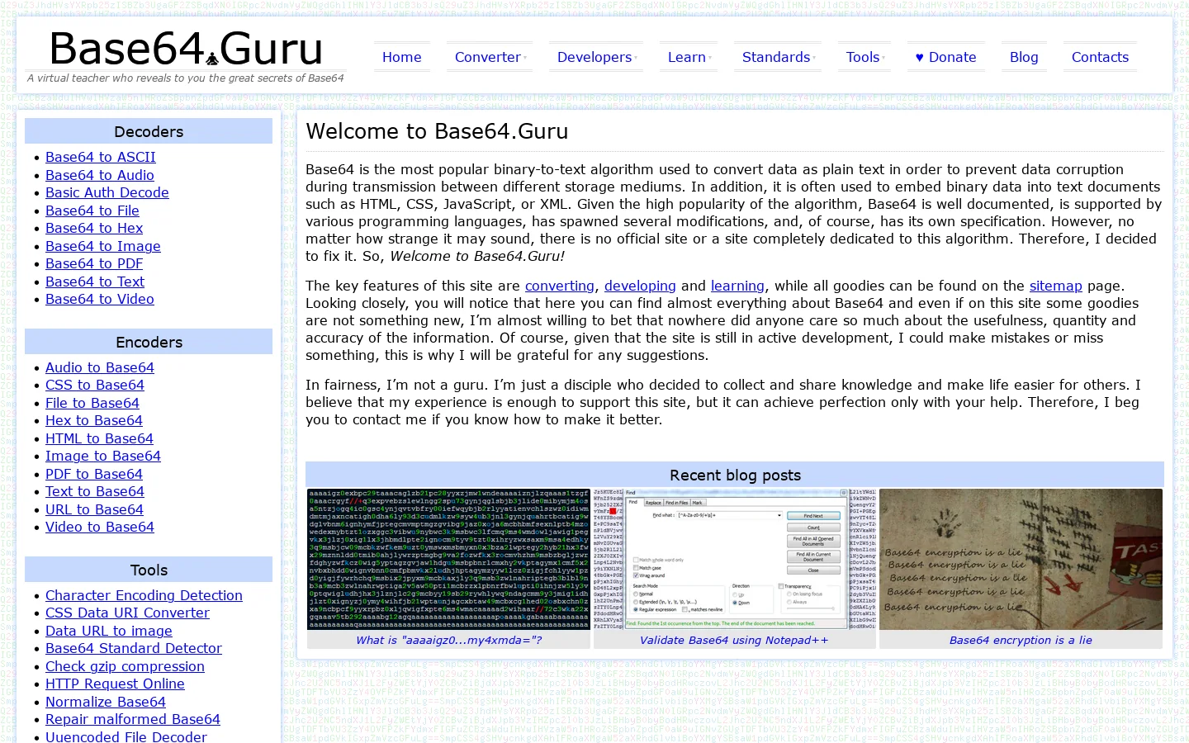Open the Contacts page

(1100, 57)
